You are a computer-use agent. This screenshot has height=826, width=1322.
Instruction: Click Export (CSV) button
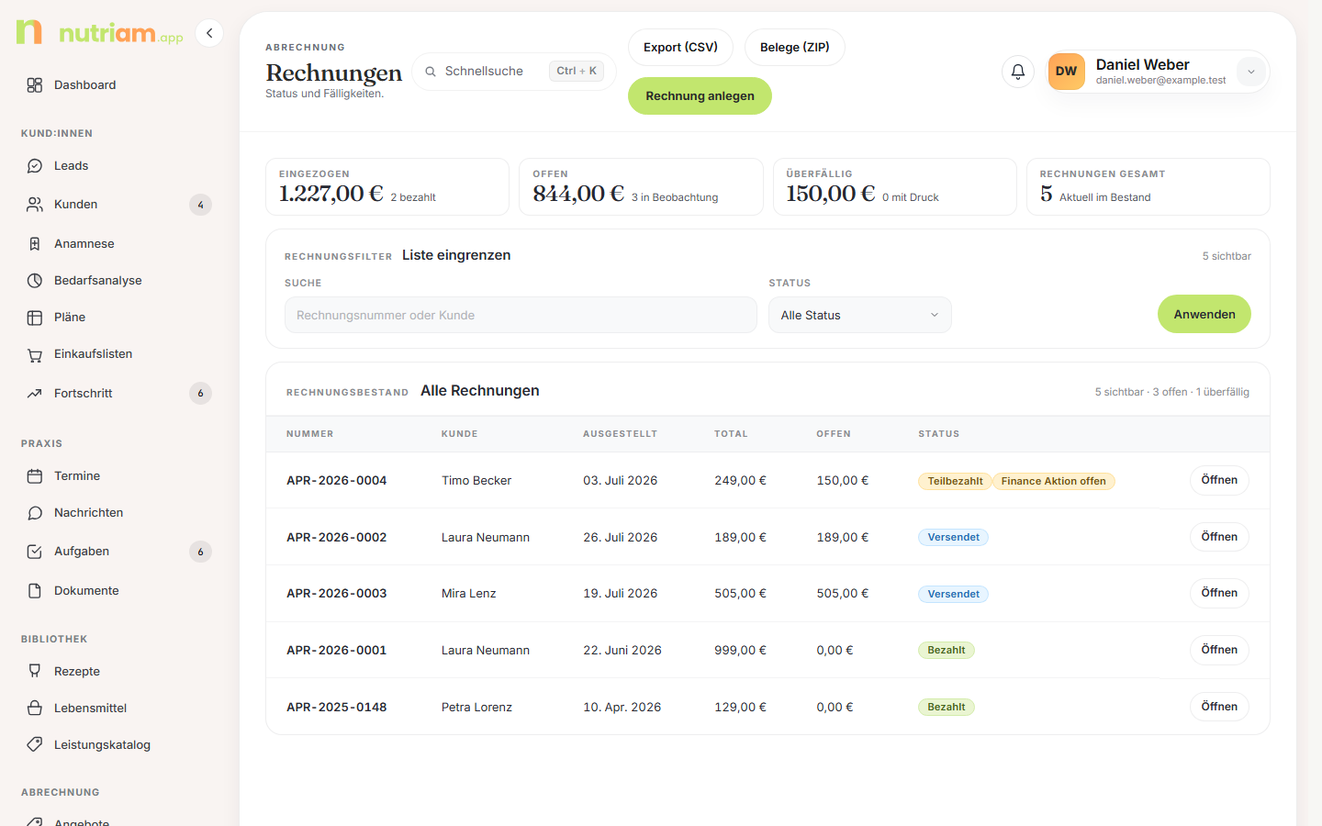pos(680,47)
